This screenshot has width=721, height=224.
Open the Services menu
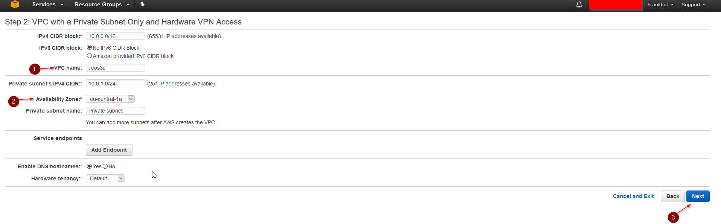48,5
